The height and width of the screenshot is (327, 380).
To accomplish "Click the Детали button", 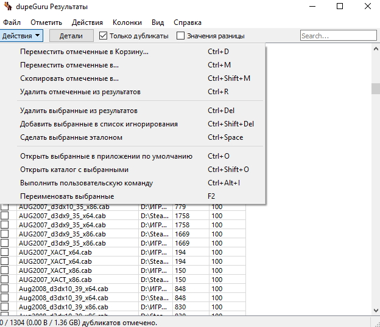I will 71,36.
